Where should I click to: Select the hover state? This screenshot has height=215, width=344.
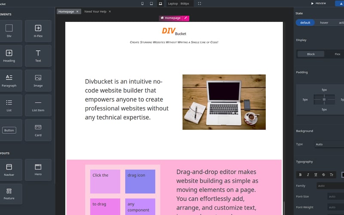[324, 23]
